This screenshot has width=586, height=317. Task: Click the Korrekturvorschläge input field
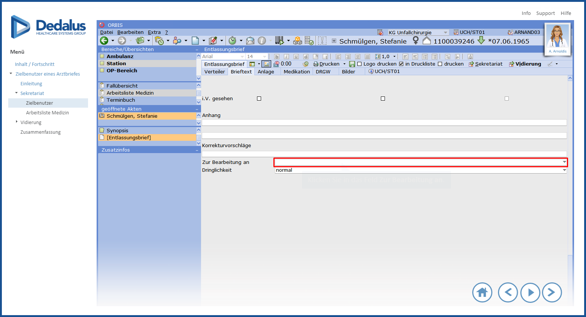pyautogui.click(x=384, y=154)
